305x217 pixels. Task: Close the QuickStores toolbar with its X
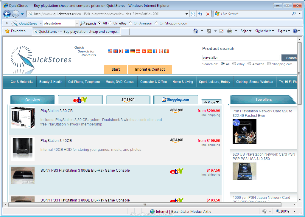7,23
